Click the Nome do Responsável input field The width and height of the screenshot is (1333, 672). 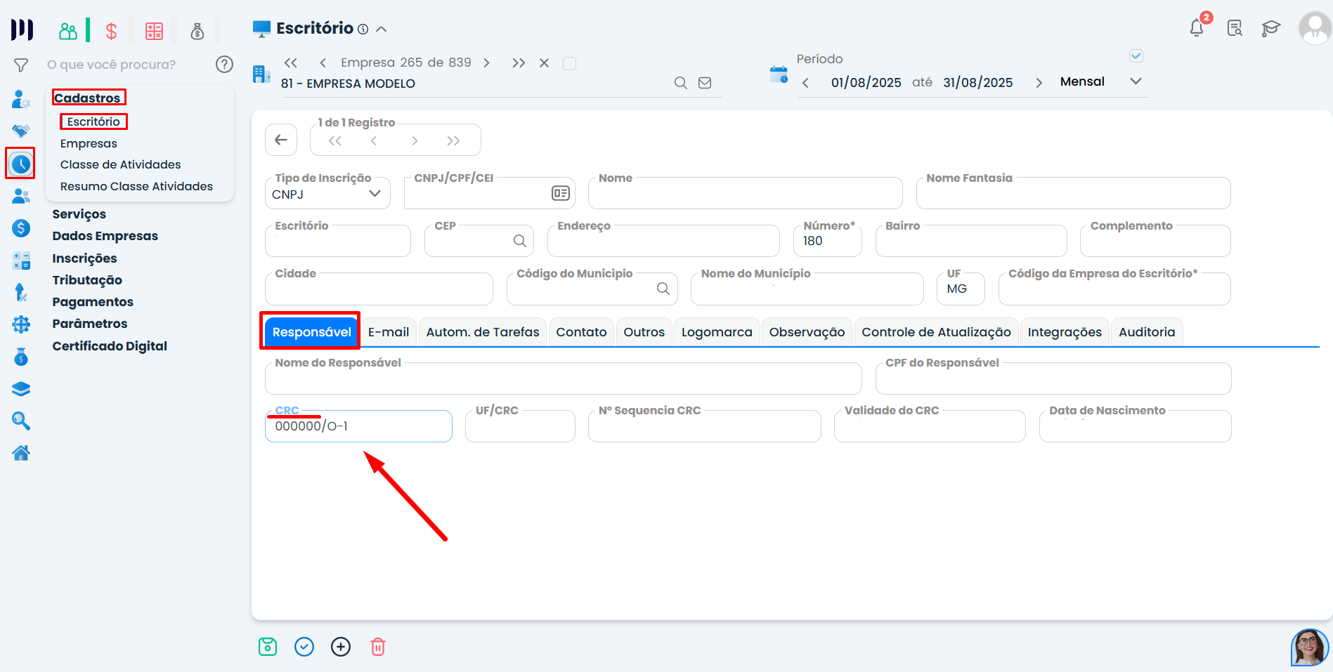pos(563,380)
